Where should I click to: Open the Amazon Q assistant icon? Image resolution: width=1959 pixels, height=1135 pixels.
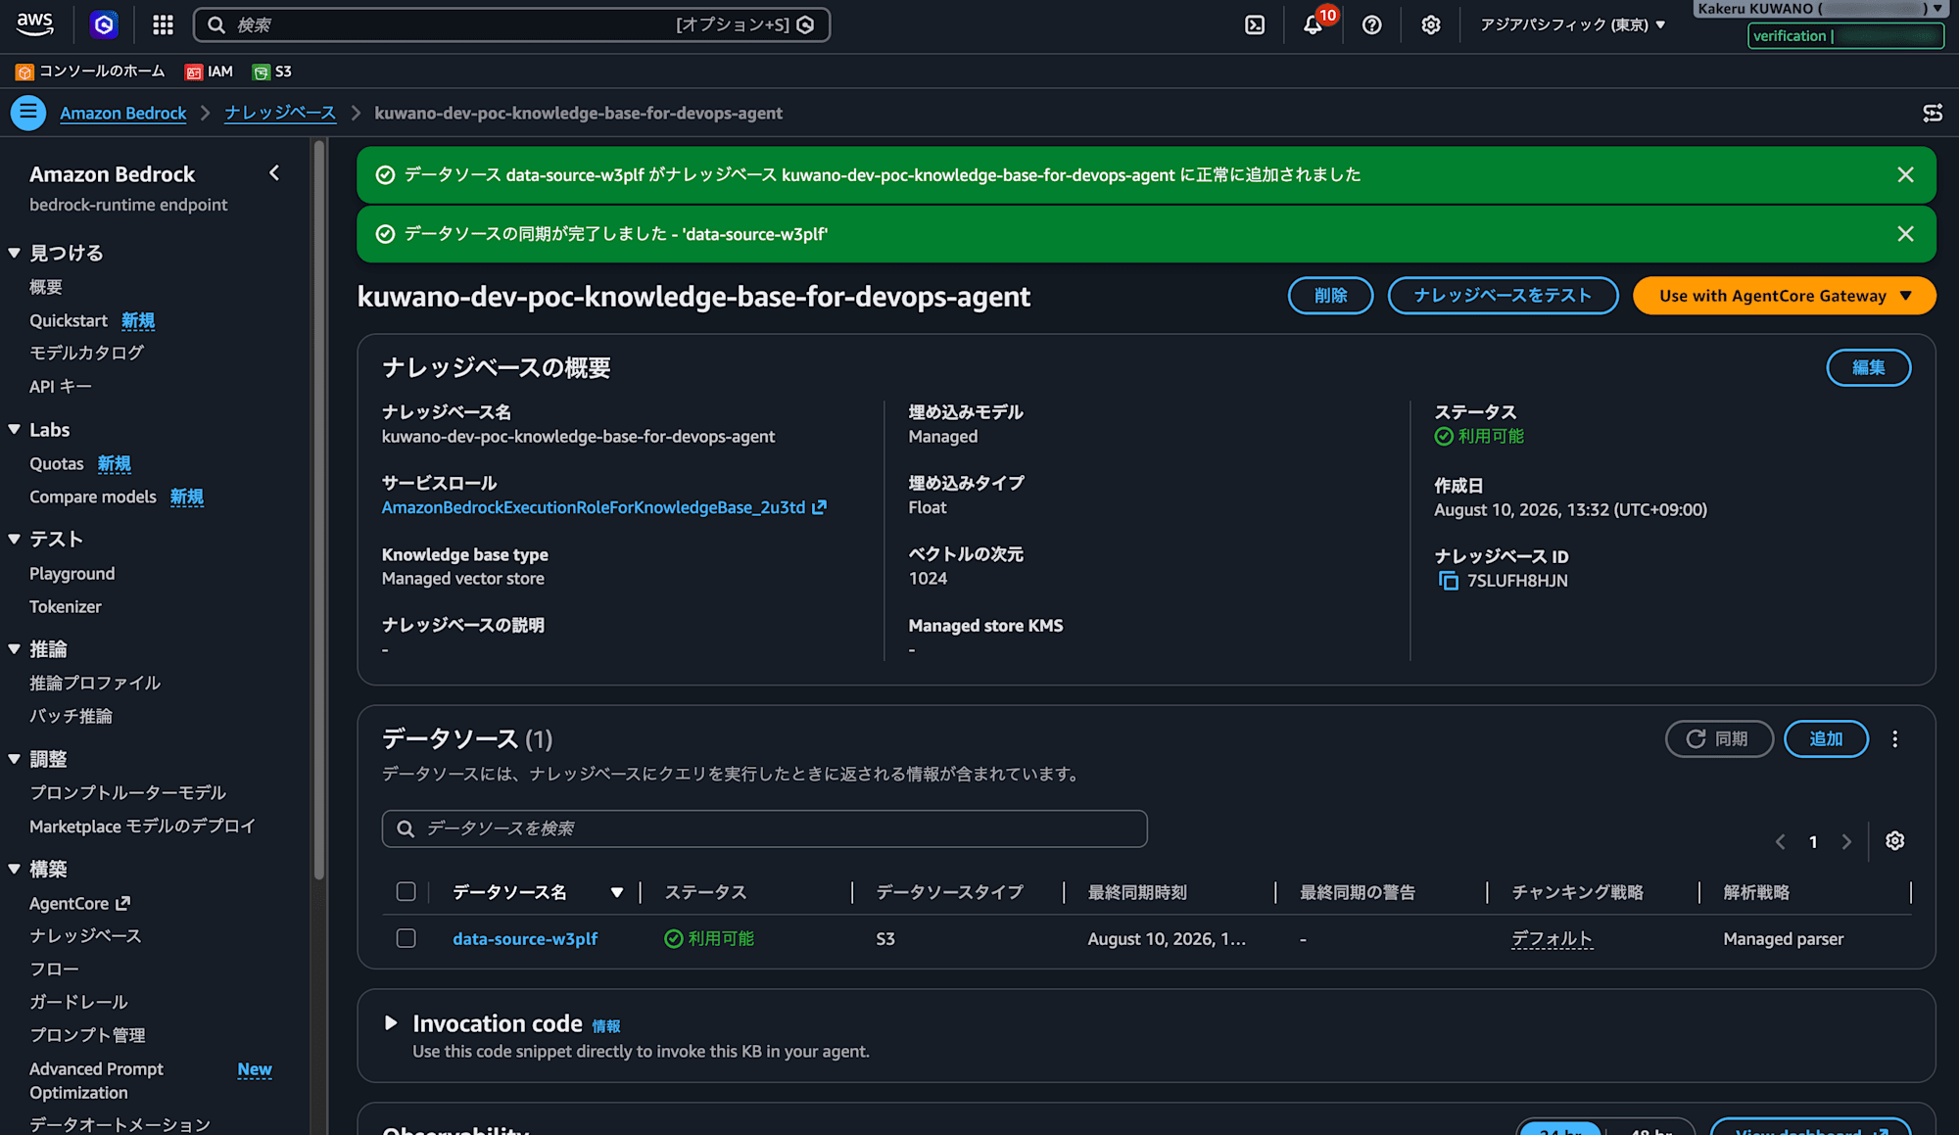[104, 24]
